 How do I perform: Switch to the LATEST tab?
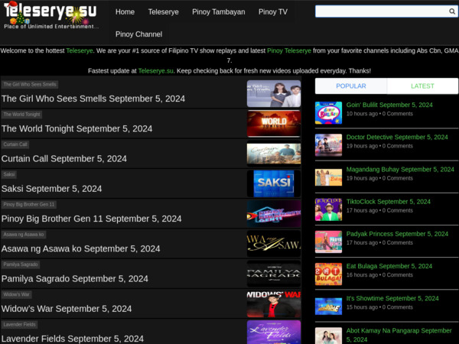coord(422,86)
